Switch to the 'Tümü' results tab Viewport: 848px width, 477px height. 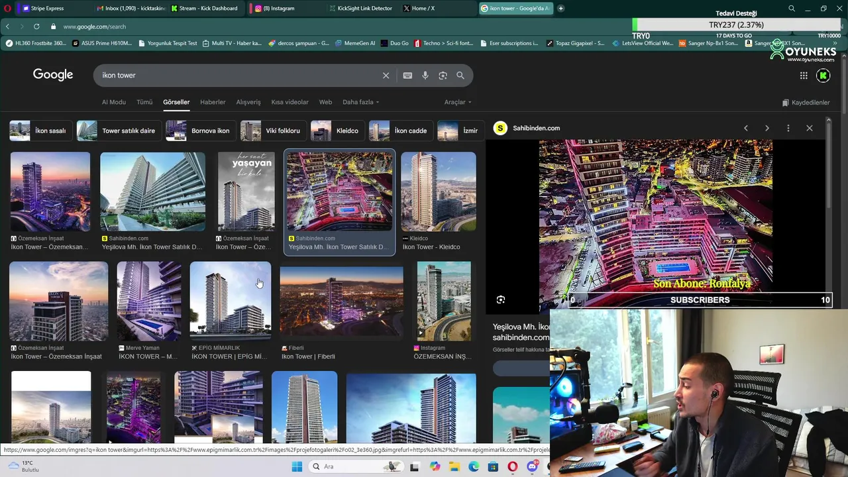[x=144, y=102]
